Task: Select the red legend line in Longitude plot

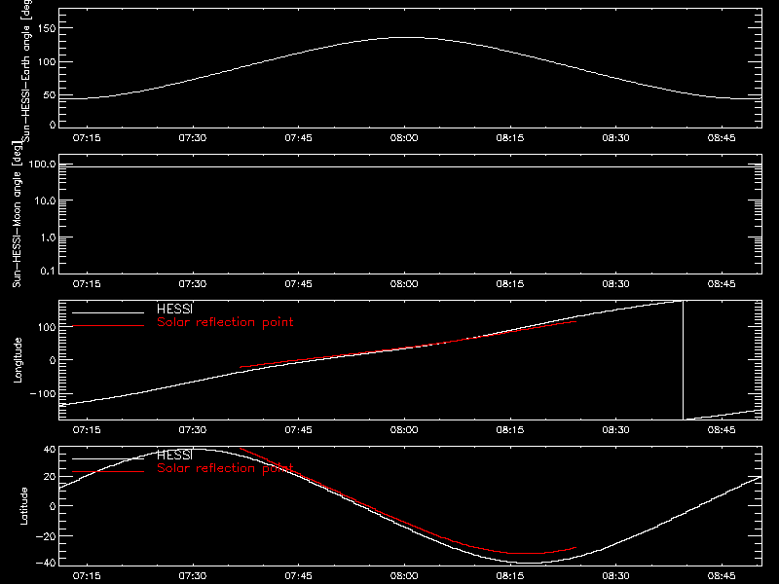Action: [x=108, y=325]
